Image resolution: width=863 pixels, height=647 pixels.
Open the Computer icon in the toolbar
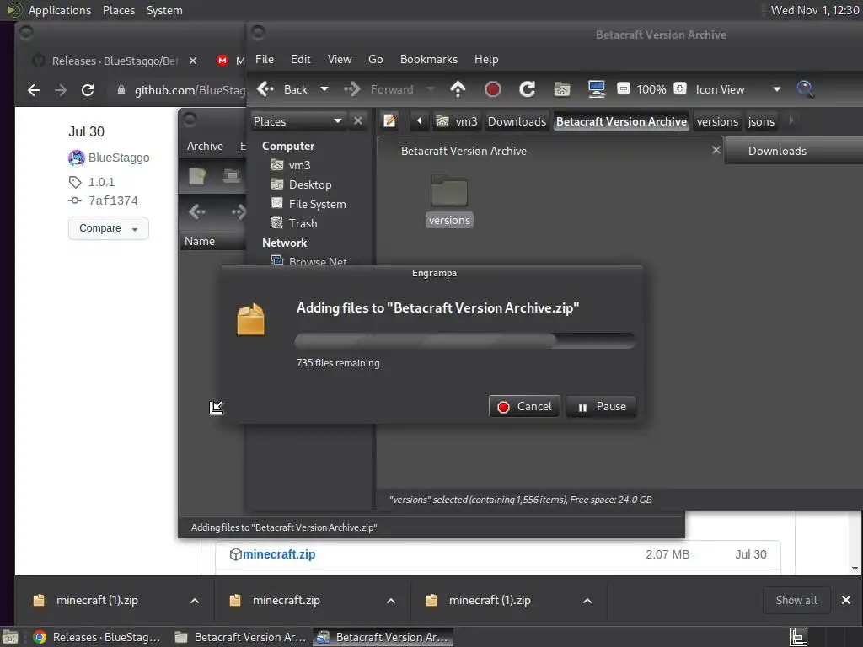(x=596, y=89)
